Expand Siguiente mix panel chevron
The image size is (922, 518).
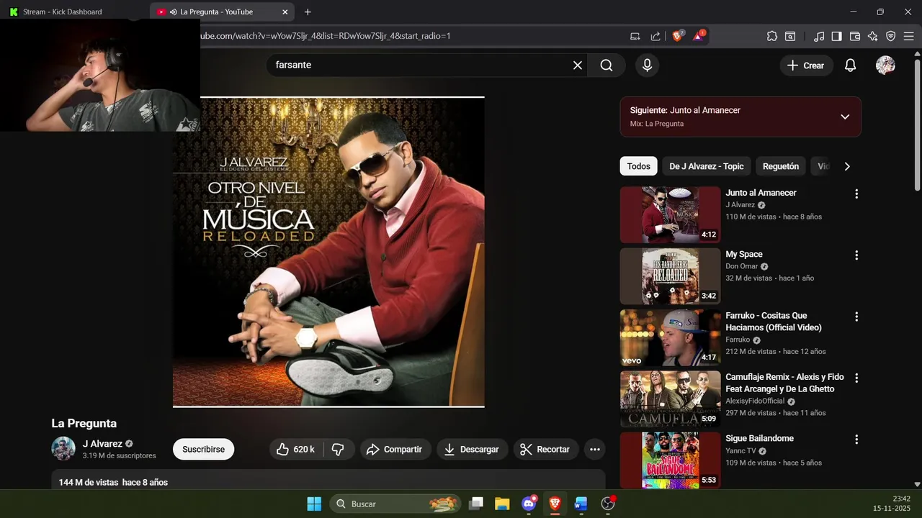[845, 117]
